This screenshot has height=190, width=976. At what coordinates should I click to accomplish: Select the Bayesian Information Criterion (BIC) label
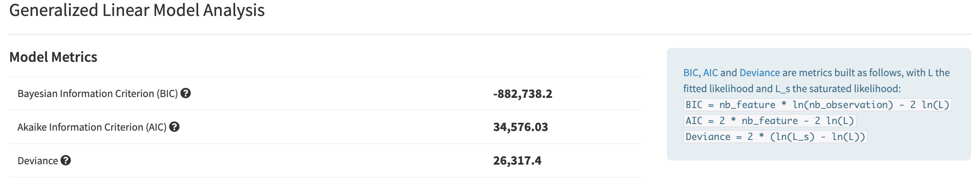98,94
